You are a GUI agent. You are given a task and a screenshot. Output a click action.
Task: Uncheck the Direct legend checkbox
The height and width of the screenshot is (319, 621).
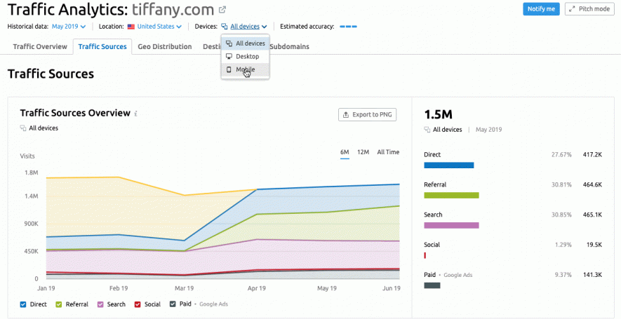pos(23,304)
